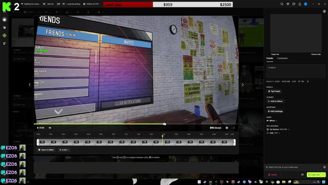This screenshot has width=328, height=185.
Task: Open the Copy Link dropdown arrow
Action: click(x=323, y=175)
